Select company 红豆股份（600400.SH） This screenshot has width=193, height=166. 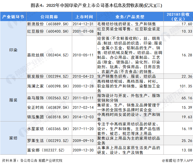48,31
